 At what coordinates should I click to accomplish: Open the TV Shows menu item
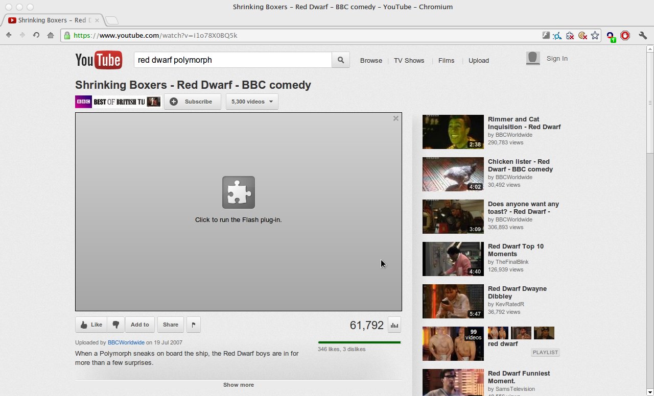[409, 60]
